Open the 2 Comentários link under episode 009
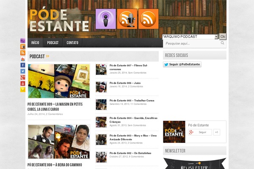 click(54, 114)
